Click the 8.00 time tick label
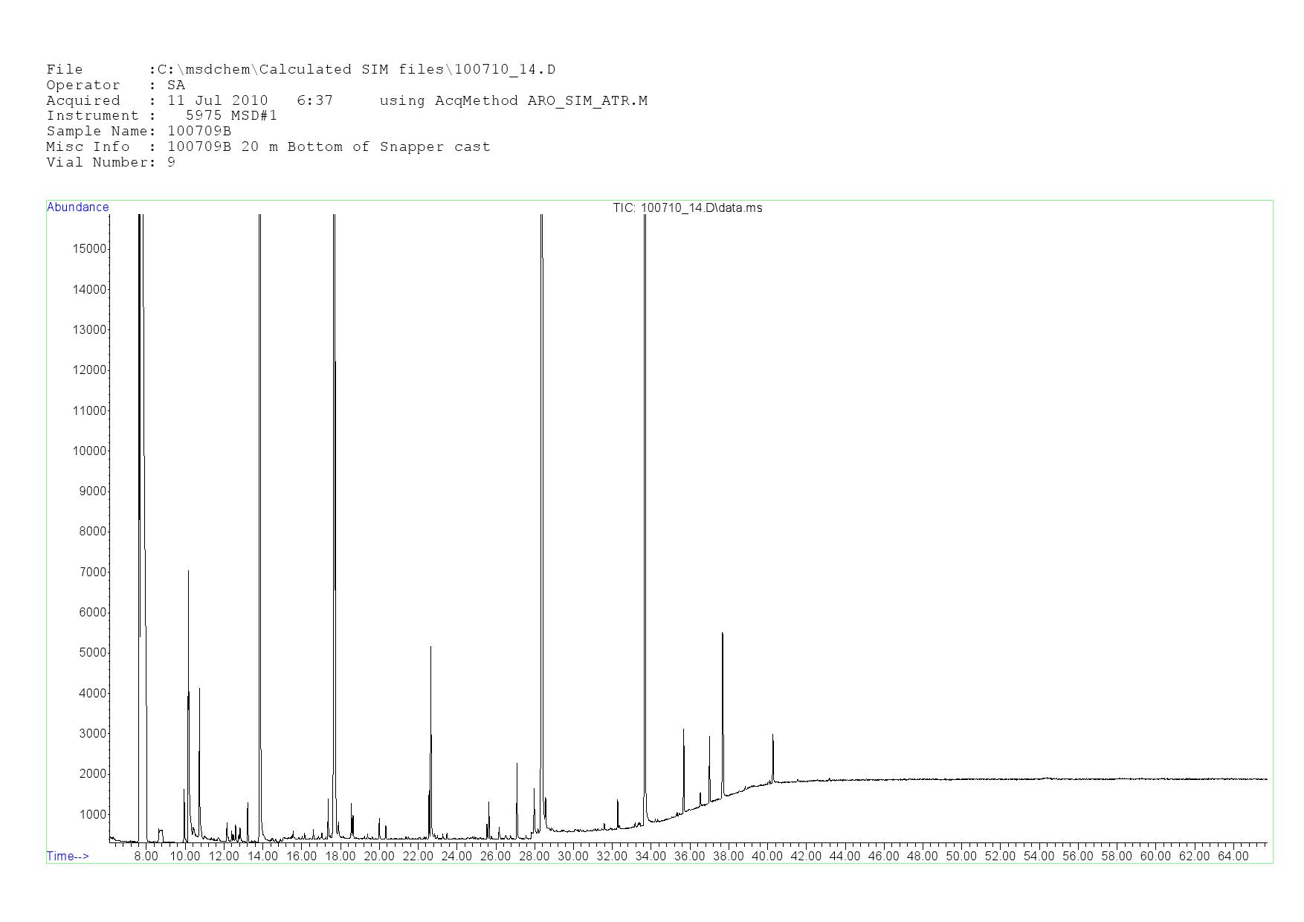This screenshot has width=1304, height=922. [x=146, y=857]
